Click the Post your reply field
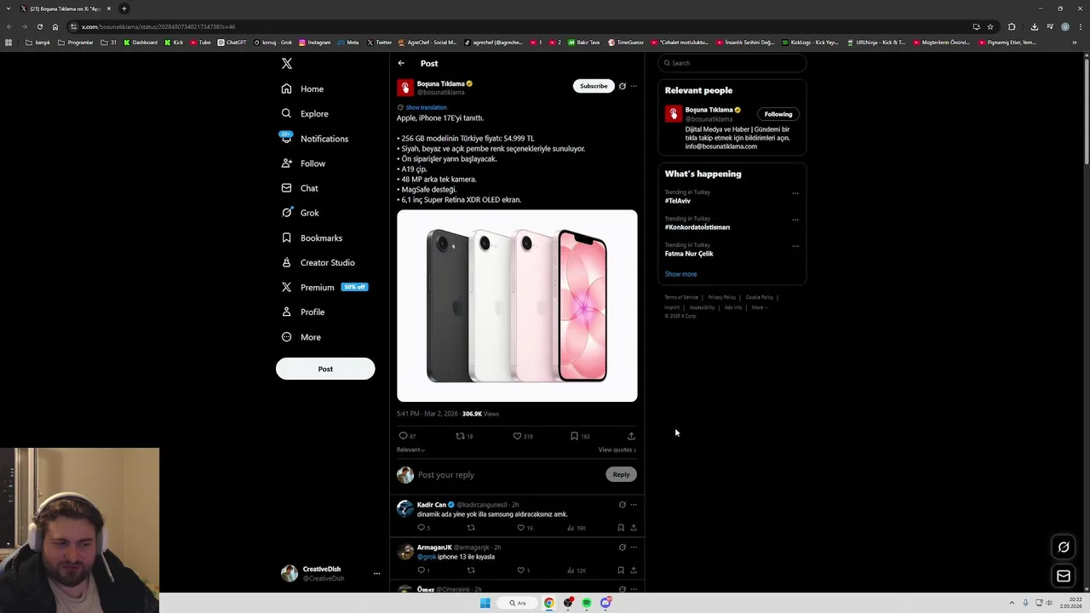1090x613 pixels. [x=509, y=475]
